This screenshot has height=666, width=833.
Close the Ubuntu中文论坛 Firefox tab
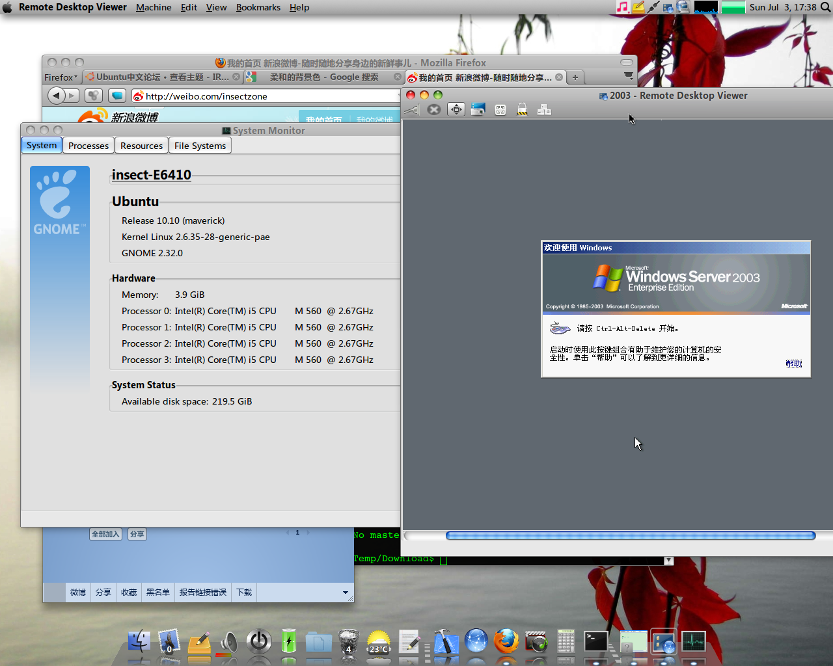pos(236,77)
